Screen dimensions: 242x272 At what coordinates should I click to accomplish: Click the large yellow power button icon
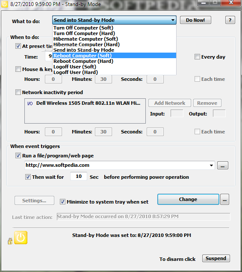(x=21, y=237)
